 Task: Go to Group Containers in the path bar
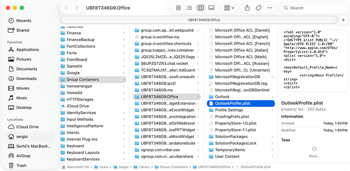point(171,167)
